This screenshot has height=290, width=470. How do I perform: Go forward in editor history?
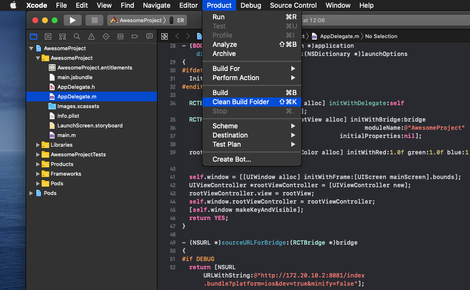click(x=188, y=36)
